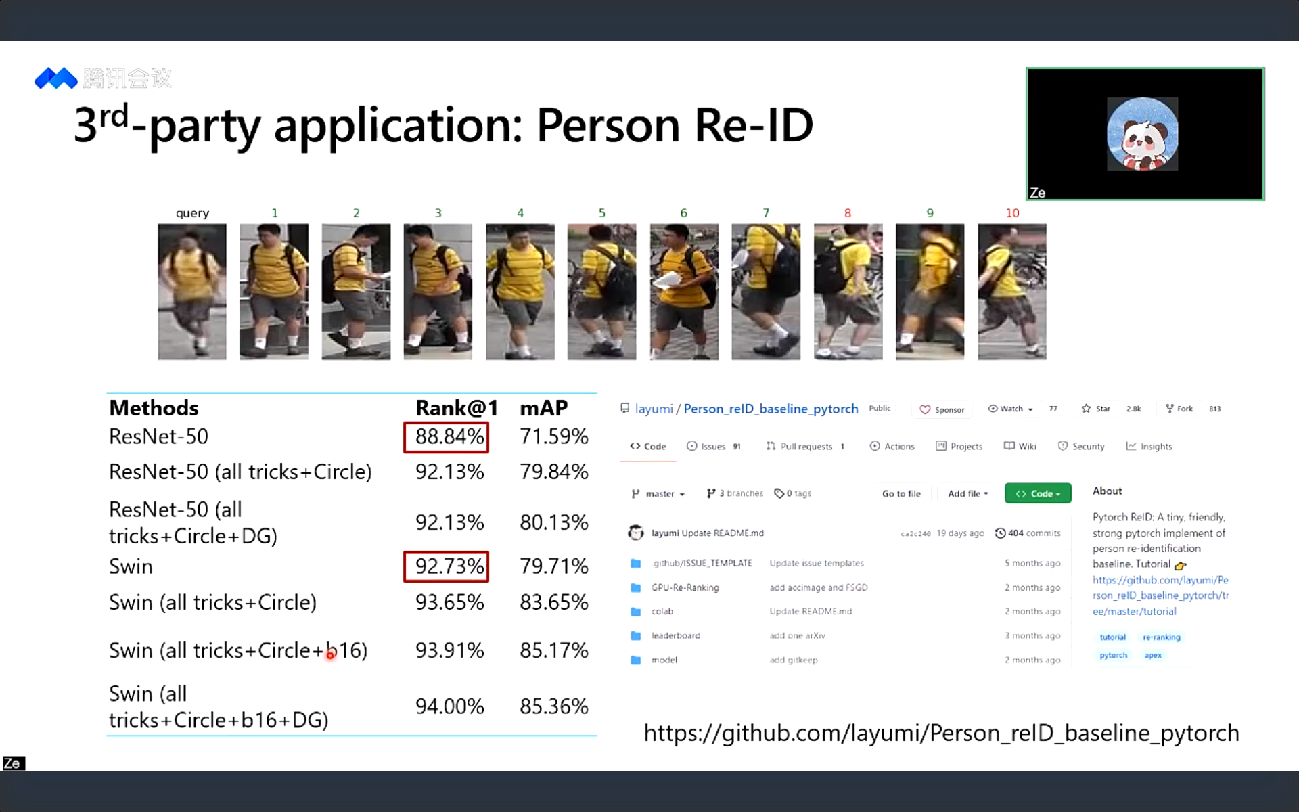Open the leaderboard folder

point(675,635)
